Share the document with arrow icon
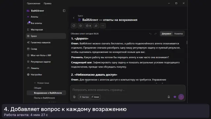The height and width of the screenshot is (119, 211). 96,26
